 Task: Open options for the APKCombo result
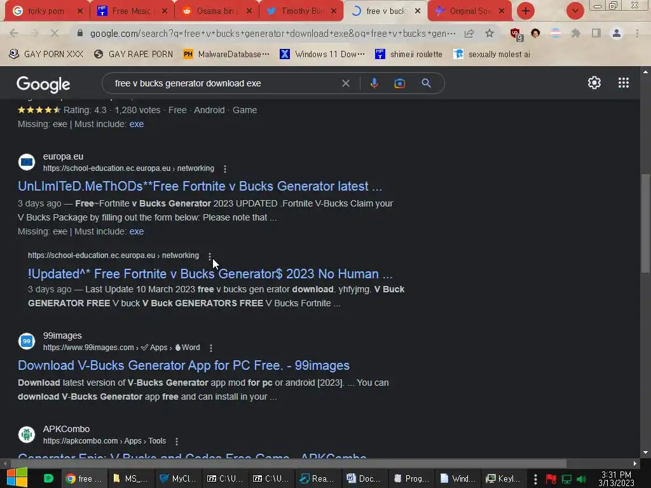177,442
